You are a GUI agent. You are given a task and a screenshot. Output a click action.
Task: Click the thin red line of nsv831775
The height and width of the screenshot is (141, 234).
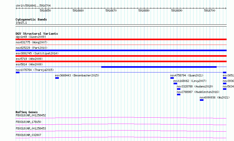121,45
